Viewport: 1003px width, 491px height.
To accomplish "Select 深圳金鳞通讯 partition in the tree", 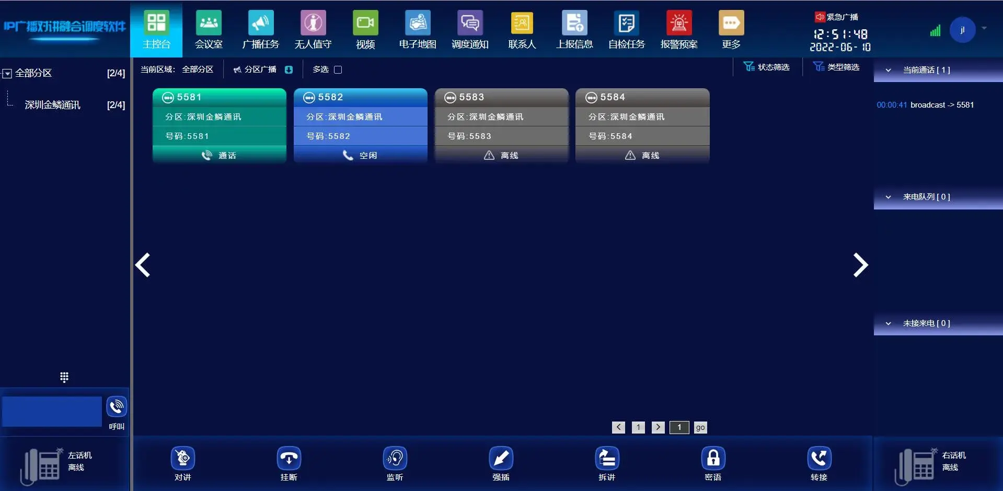I will click(x=53, y=105).
